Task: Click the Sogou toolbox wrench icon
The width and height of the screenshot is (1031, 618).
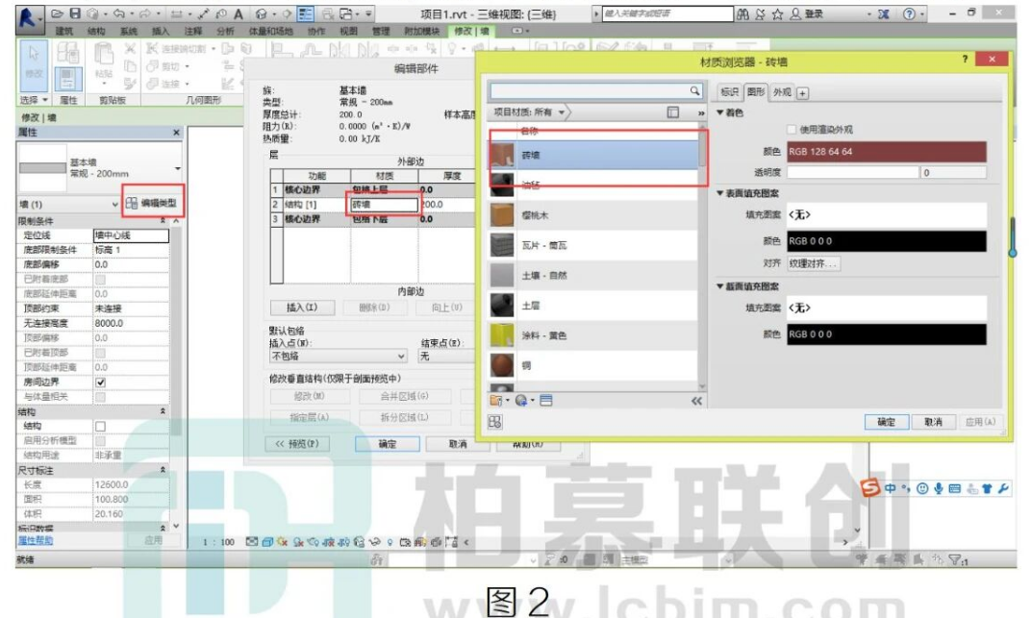Action: (x=1003, y=488)
